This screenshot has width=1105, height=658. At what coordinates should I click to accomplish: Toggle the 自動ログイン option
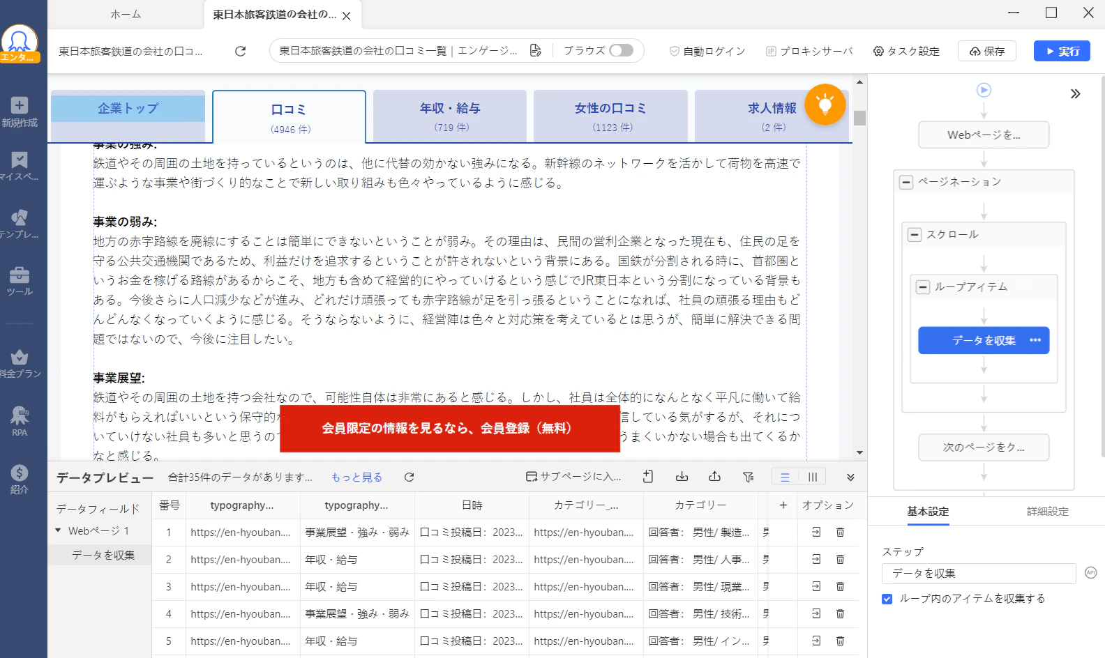pos(707,51)
